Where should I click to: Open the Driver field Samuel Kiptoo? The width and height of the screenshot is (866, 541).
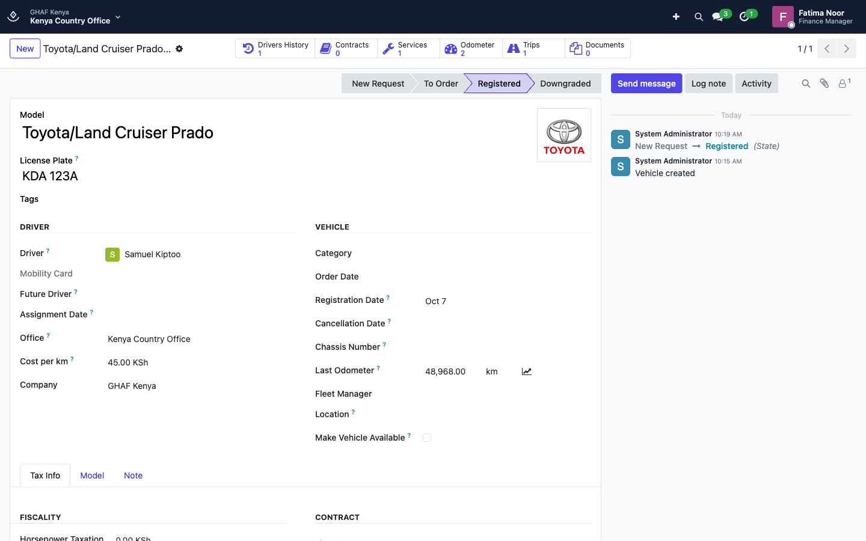pyautogui.click(x=152, y=254)
